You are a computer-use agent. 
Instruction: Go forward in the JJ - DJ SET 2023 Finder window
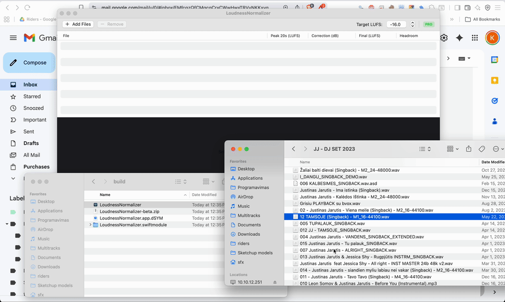coord(305,149)
